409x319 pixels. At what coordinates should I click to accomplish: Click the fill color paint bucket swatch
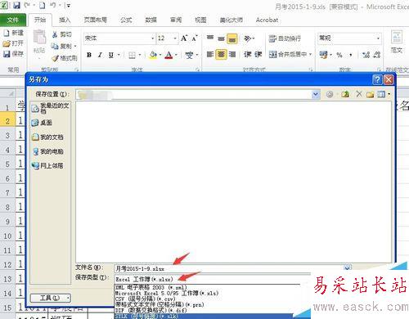tap(153, 55)
